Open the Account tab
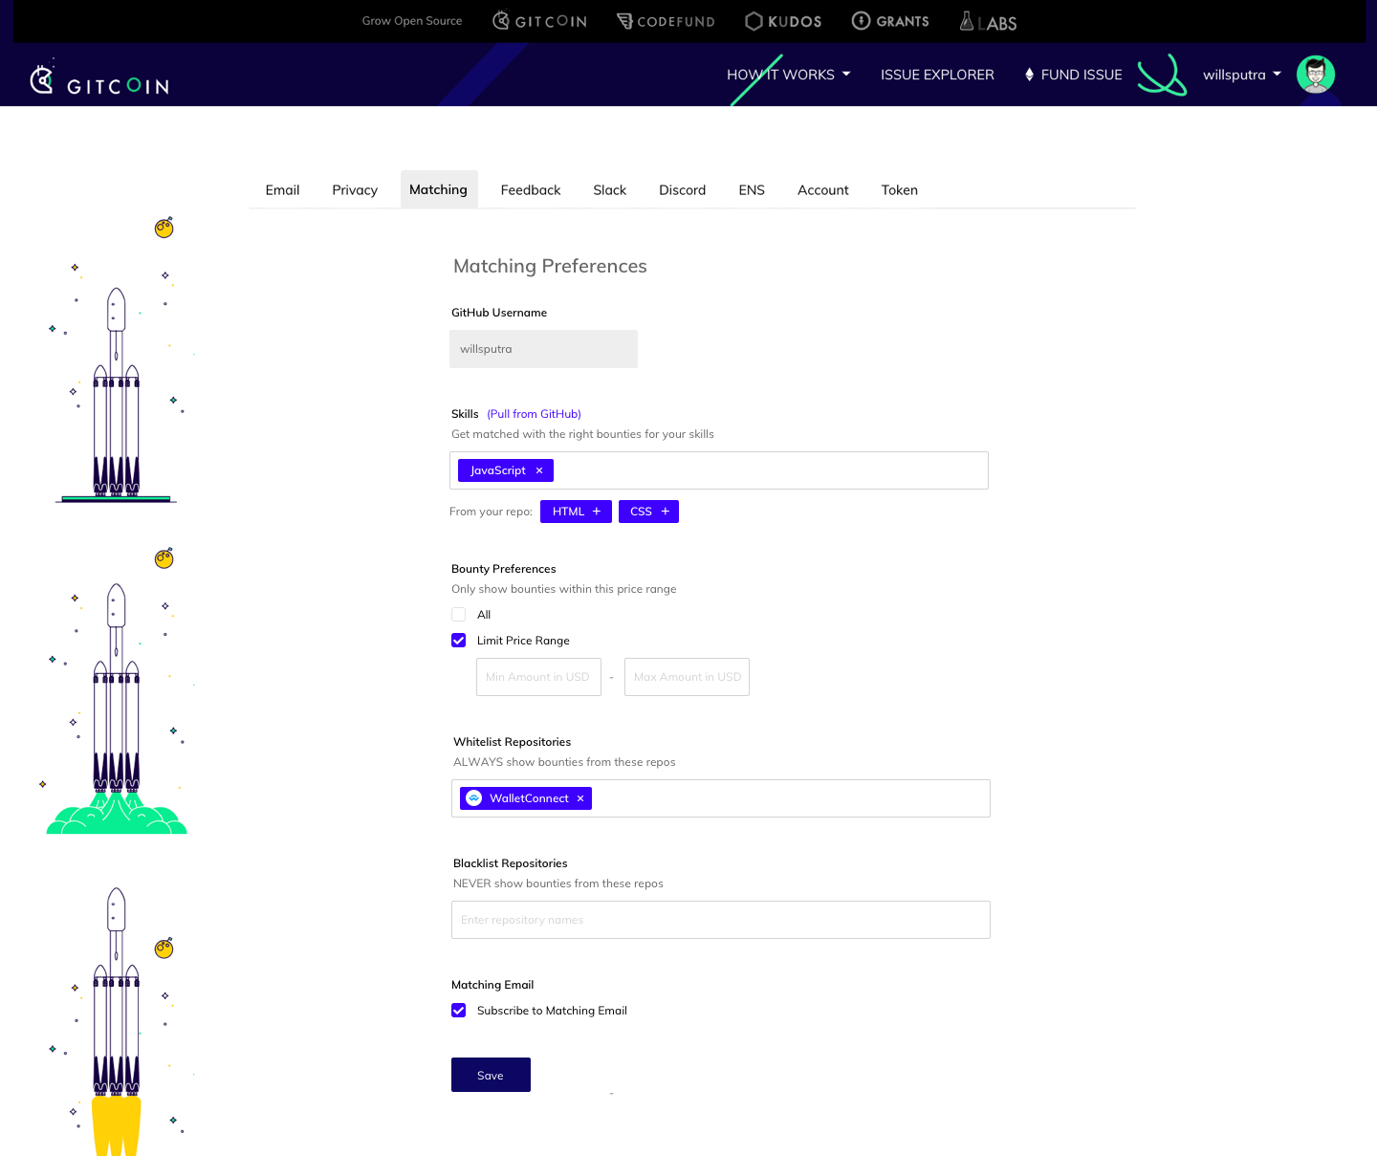 click(823, 190)
